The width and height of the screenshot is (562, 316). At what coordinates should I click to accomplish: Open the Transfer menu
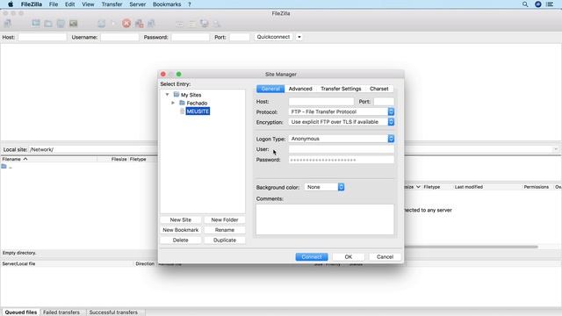click(112, 4)
